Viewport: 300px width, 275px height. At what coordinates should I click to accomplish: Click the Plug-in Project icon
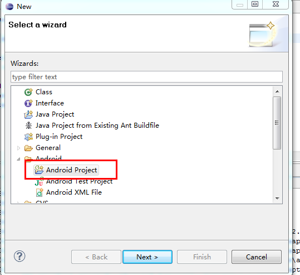click(28, 137)
